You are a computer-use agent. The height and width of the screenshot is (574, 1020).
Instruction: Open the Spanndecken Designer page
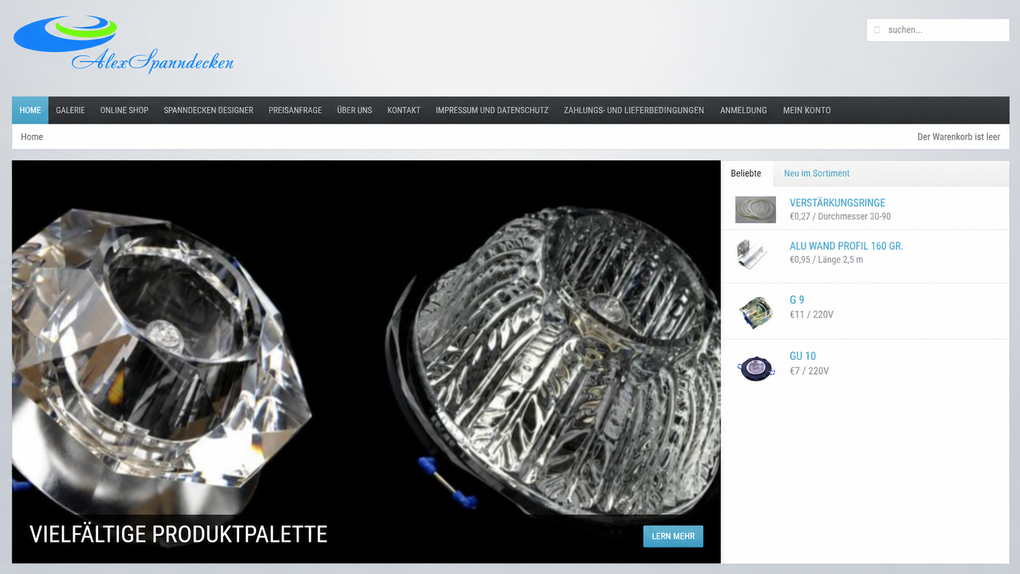[209, 110]
